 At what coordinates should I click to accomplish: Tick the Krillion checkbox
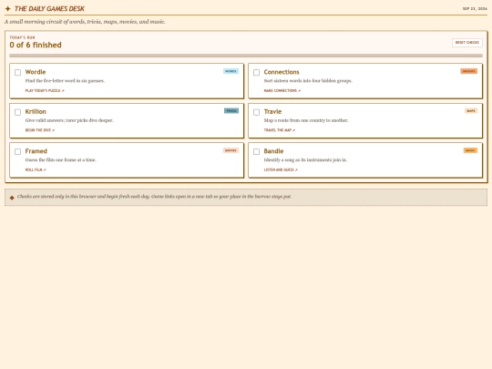pos(18,112)
